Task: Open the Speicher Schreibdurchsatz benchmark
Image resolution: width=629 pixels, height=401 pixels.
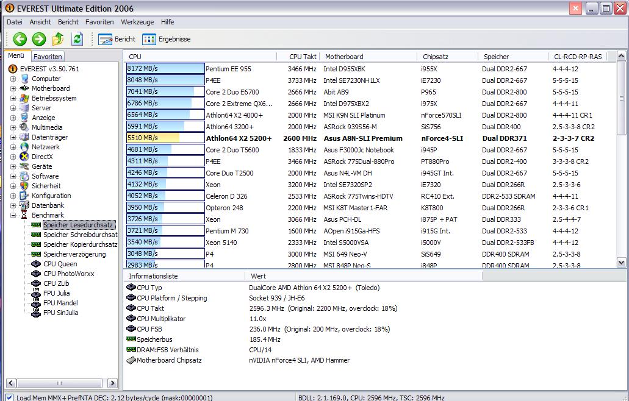Action: point(81,235)
